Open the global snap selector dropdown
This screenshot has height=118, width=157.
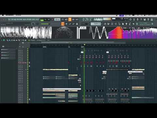tap(84, 24)
